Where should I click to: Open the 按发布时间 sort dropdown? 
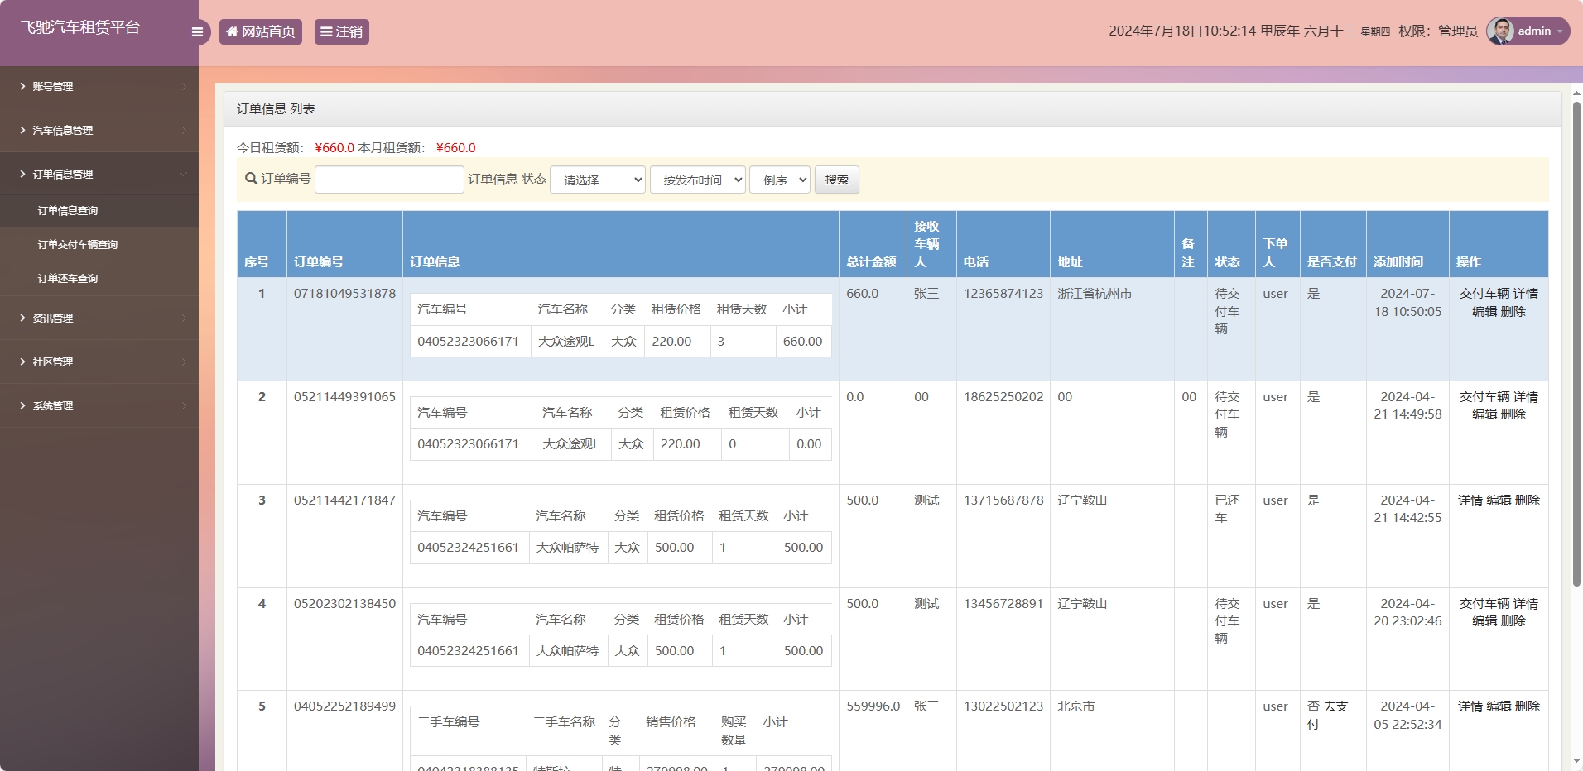pyautogui.click(x=697, y=179)
